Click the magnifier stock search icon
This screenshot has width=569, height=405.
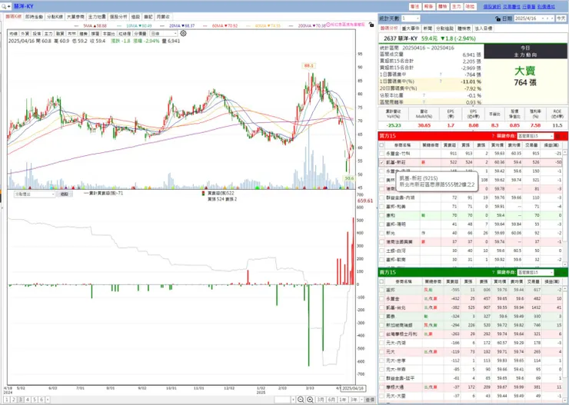(x=5, y=6)
